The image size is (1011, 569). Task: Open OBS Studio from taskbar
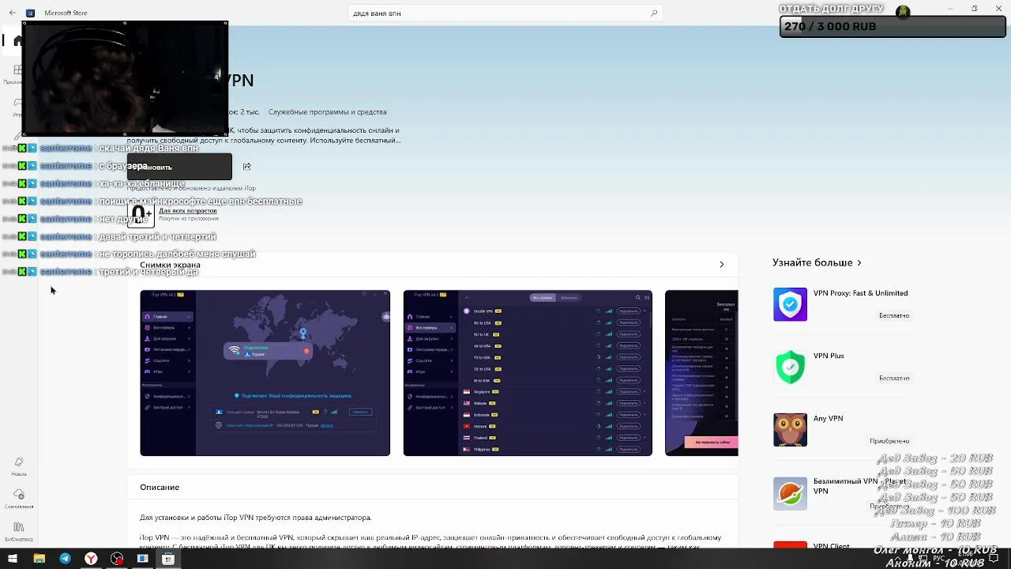pos(117,559)
